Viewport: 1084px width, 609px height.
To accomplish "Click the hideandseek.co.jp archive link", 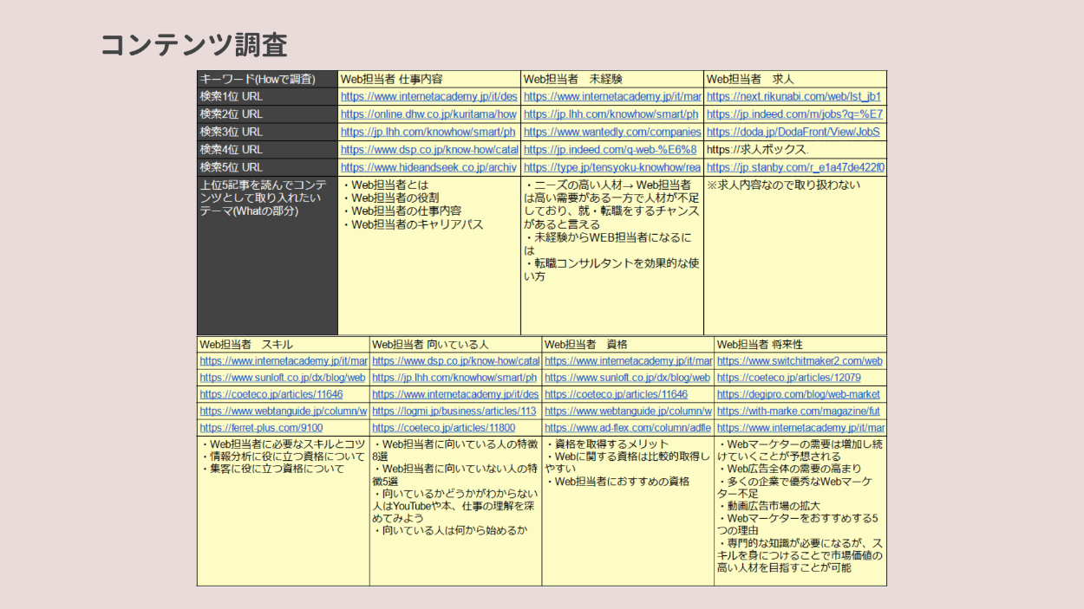I will pos(428,167).
